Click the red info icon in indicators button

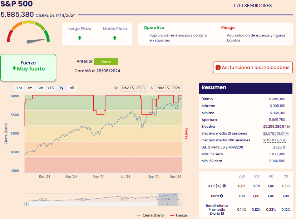click(218, 68)
